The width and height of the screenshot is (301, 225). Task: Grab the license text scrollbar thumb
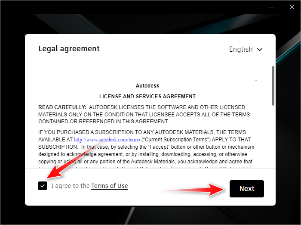click(x=273, y=86)
